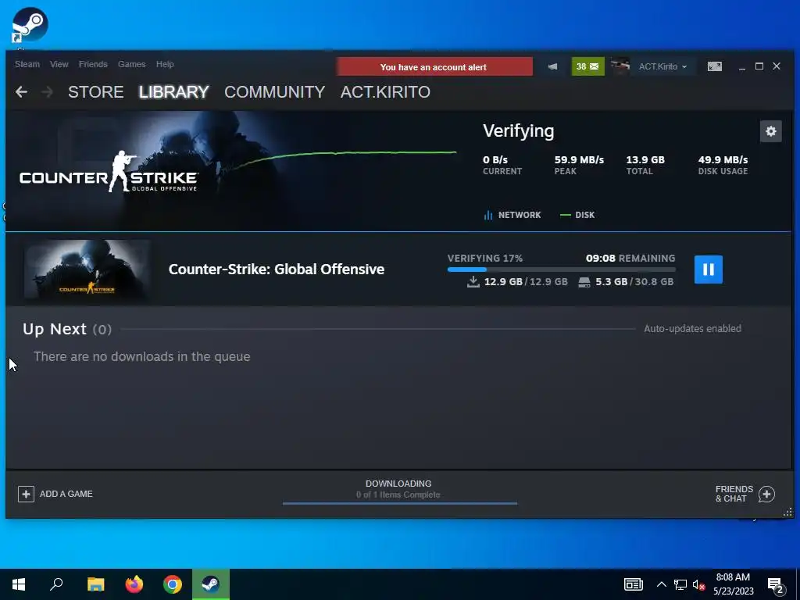This screenshot has height=600, width=800.
Task: Open the Windows Start menu
Action: pos(19,584)
